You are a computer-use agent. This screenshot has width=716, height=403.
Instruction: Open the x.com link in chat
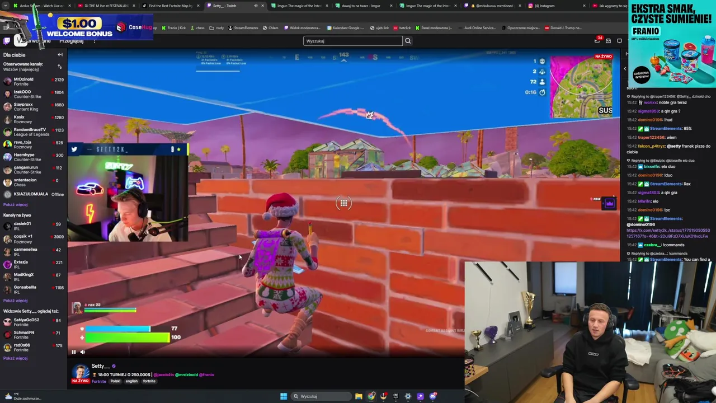click(668, 233)
